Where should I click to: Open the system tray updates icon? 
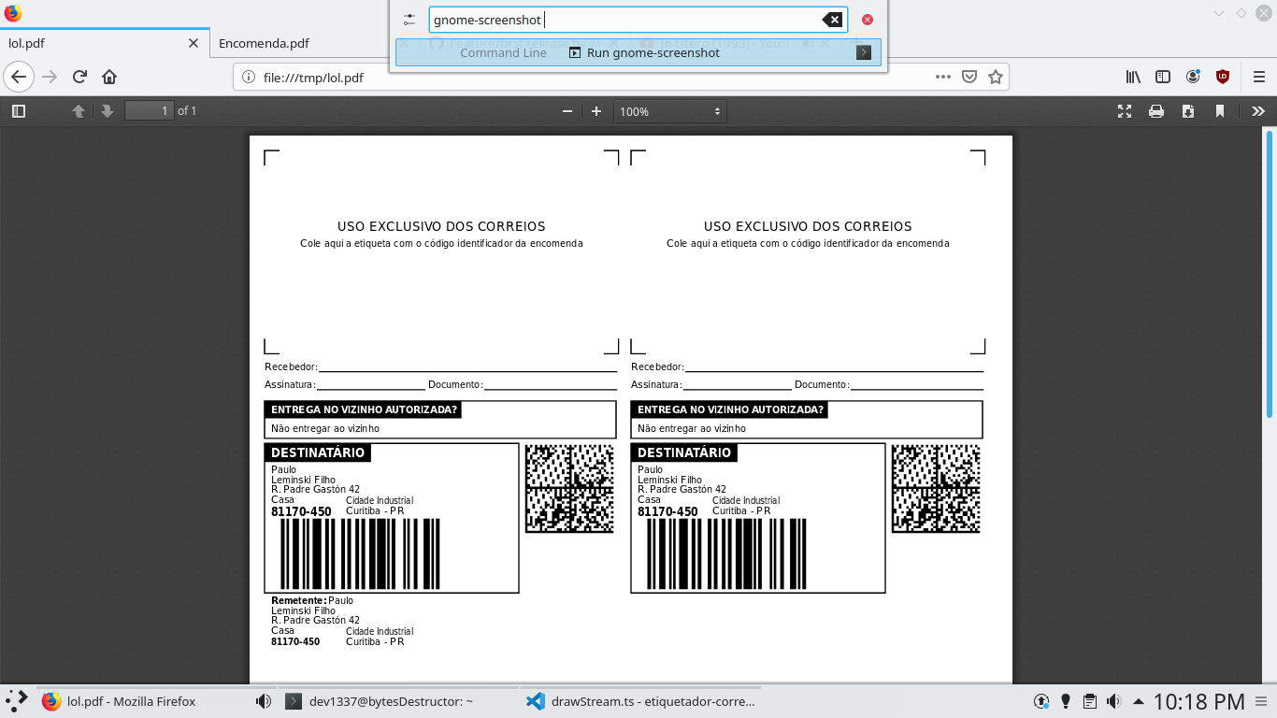pos(1041,701)
